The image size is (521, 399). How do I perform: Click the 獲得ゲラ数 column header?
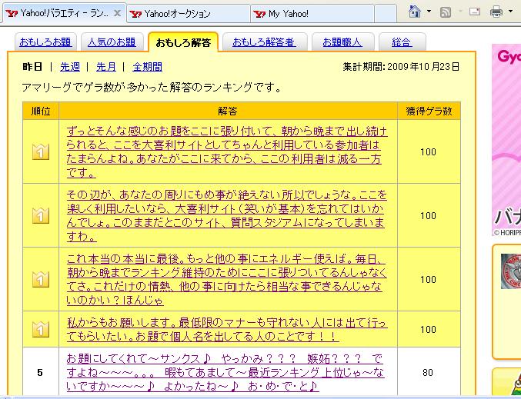click(429, 111)
